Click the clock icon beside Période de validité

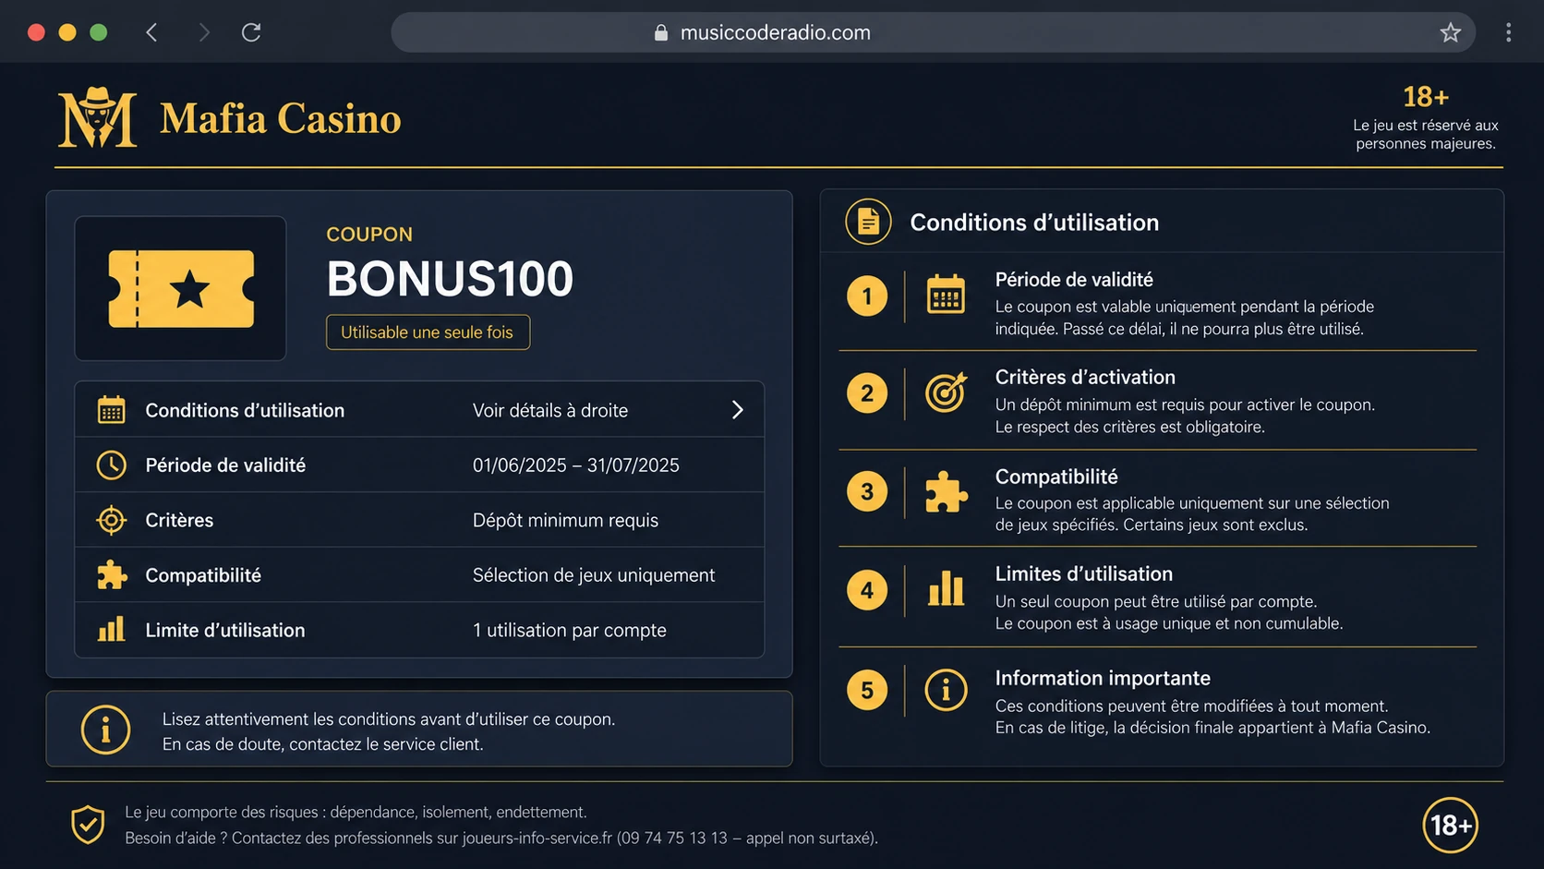click(x=112, y=465)
